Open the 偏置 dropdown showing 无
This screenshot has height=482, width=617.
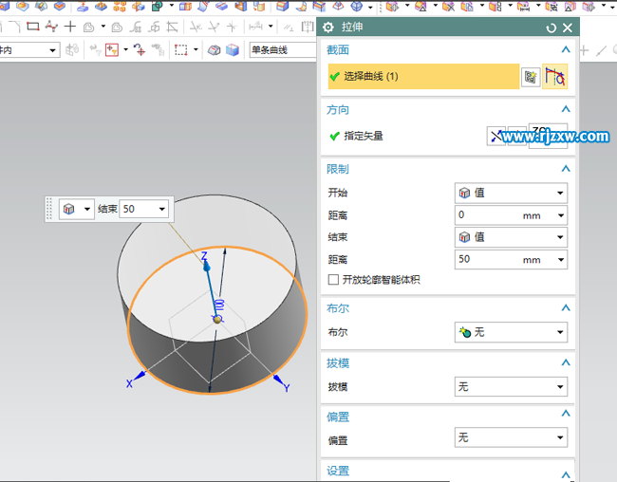pyautogui.click(x=511, y=437)
